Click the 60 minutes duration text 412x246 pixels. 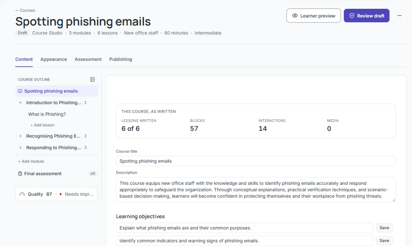click(x=176, y=33)
